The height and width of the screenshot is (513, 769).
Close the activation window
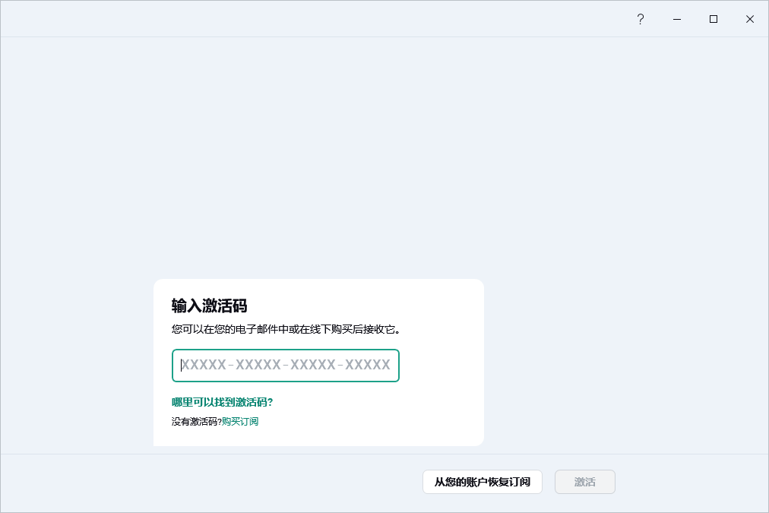pos(750,19)
